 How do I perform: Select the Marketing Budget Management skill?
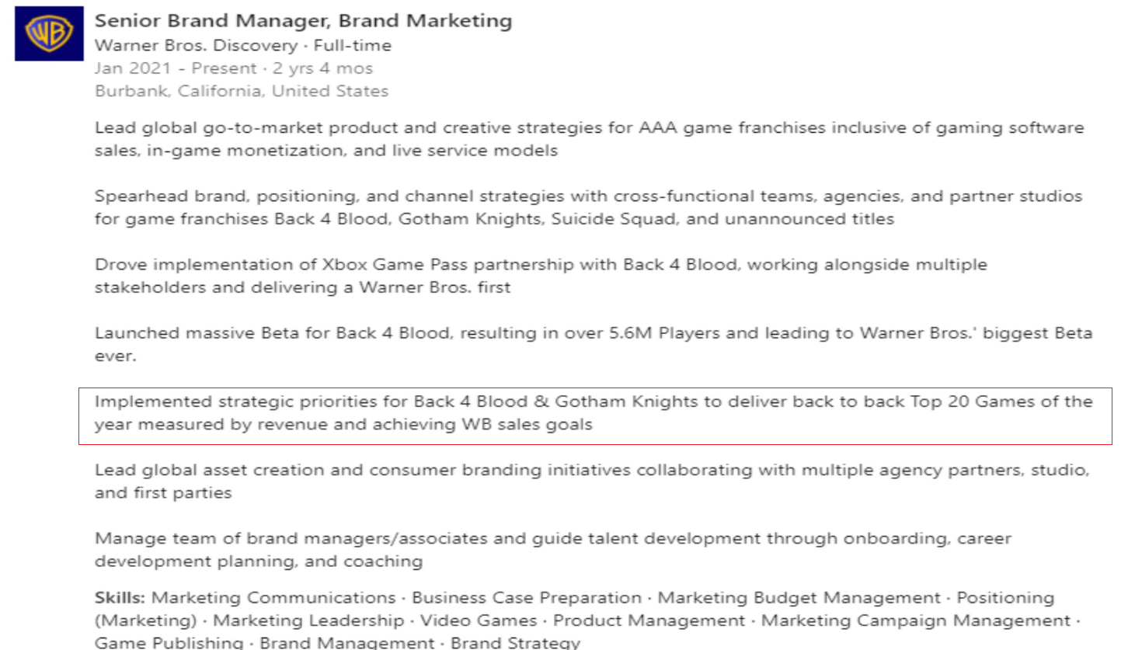(x=799, y=598)
